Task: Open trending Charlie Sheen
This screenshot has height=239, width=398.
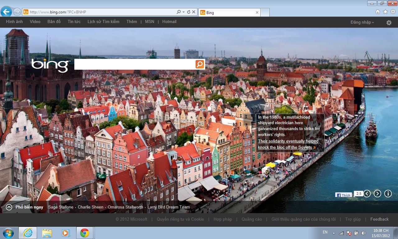Action: pyautogui.click(x=90, y=207)
